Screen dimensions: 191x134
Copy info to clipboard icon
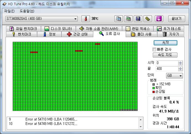point(118,19)
